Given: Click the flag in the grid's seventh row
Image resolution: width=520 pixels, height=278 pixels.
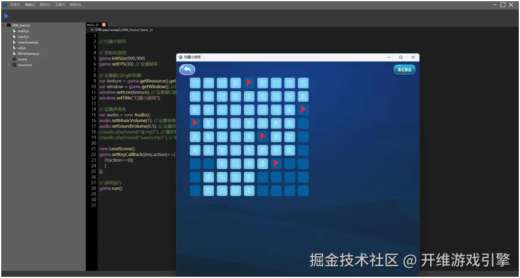Looking at the screenshot, I should (276, 163).
